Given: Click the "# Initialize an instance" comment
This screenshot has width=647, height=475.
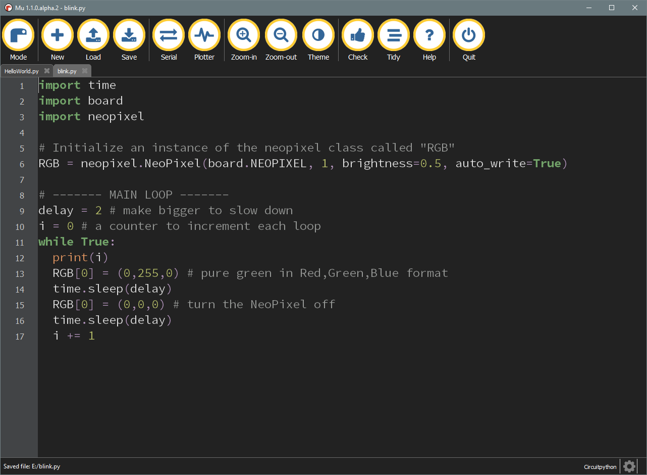Looking at the screenshot, I should 247,148.
